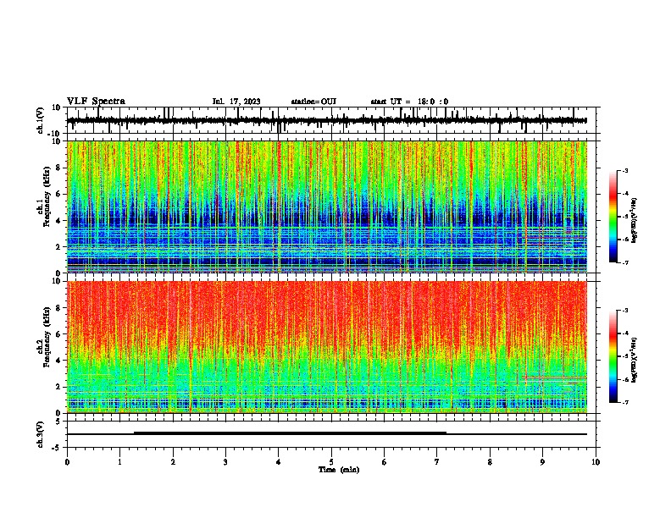Click the "Time (min)" axis label
Viewport: 671px width, 518px height.
pyautogui.click(x=339, y=470)
